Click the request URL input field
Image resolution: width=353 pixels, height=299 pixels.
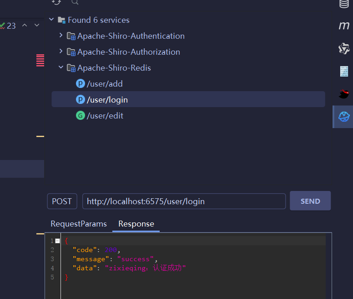[184, 201]
